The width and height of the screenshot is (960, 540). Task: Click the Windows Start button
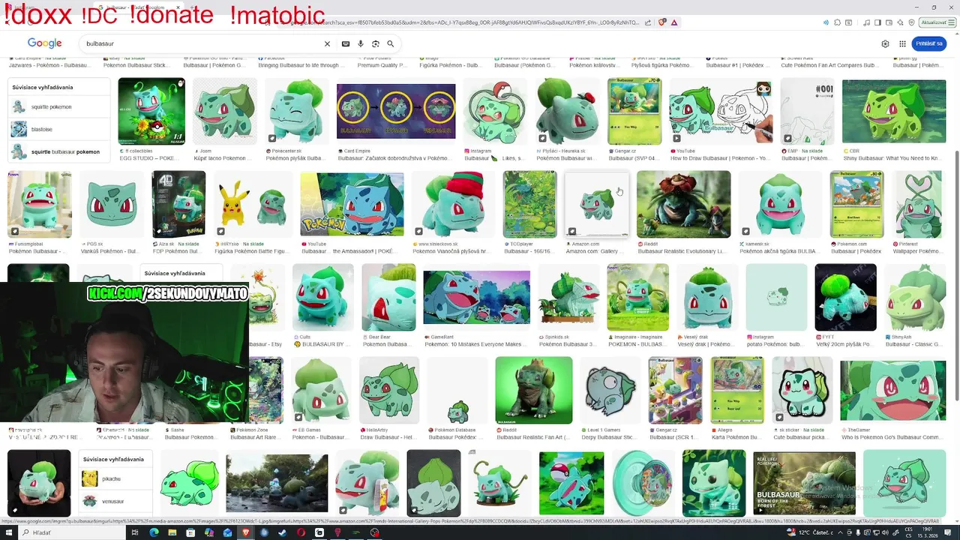pyautogui.click(x=10, y=532)
